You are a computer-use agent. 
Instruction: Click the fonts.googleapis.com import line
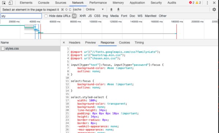click(x=115, y=52)
